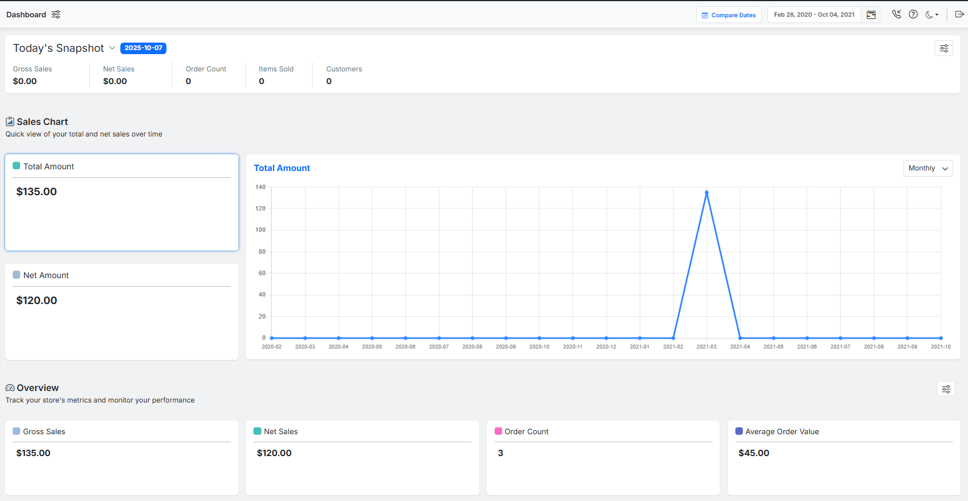Click the Sales Chart heading icon
The image size is (968, 501).
[10, 122]
